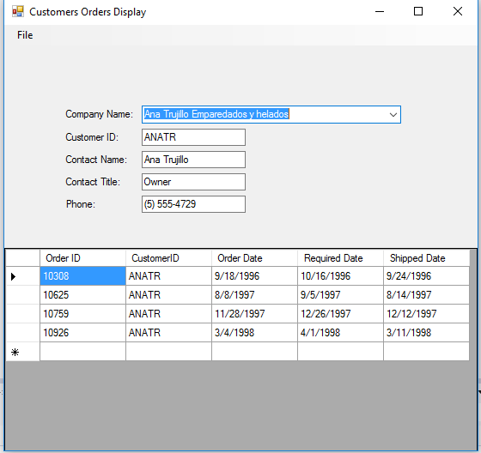Click order date 3/4/1998

(254, 333)
